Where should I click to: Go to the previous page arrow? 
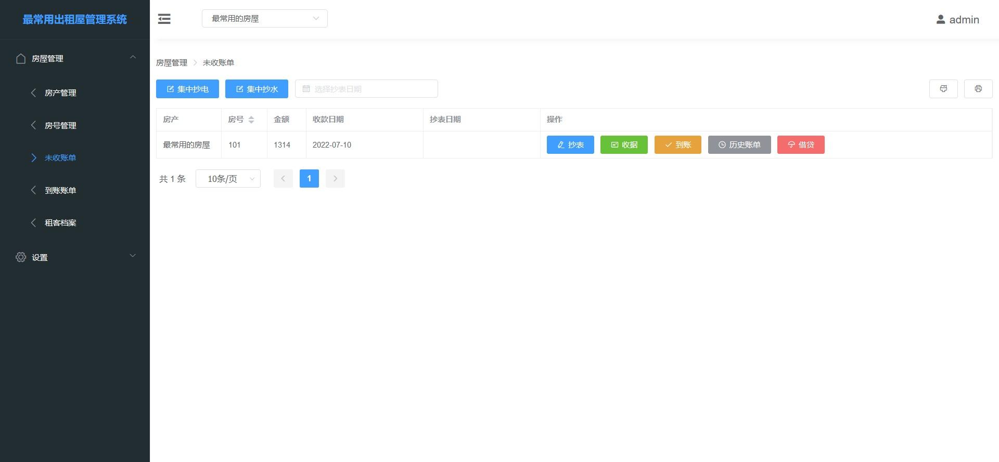click(x=283, y=178)
